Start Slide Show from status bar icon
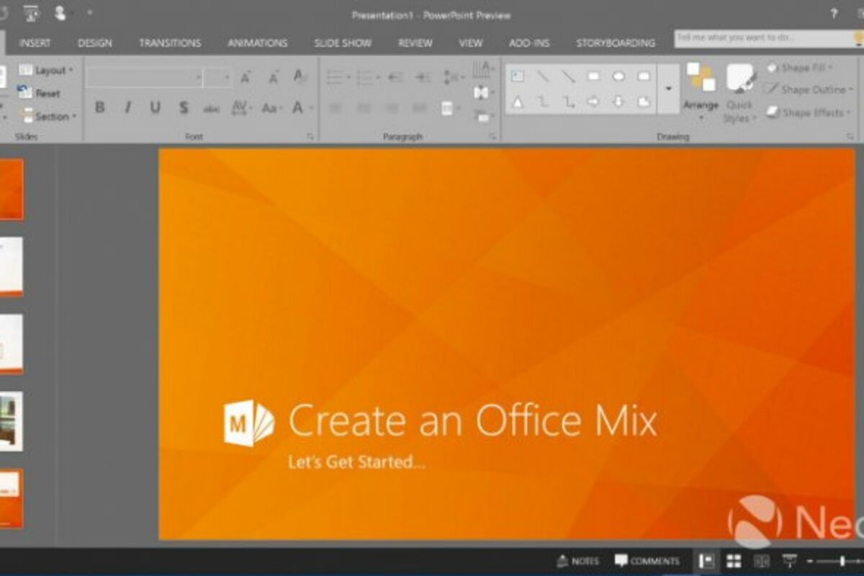Image resolution: width=864 pixels, height=576 pixels. (789, 561)
